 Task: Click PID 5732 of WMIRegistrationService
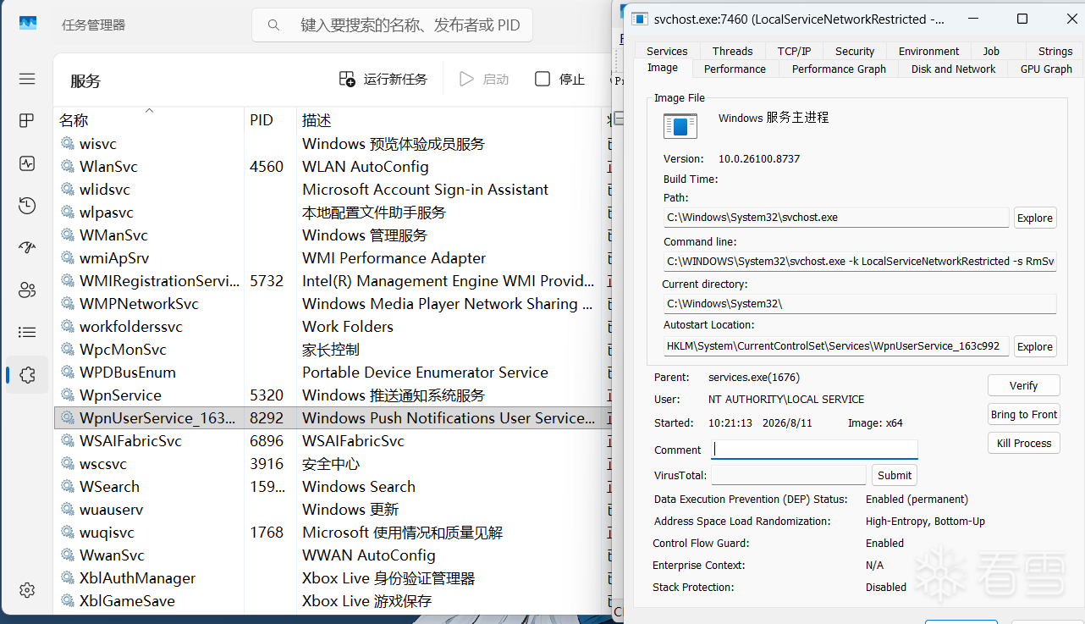coord(267,281)
